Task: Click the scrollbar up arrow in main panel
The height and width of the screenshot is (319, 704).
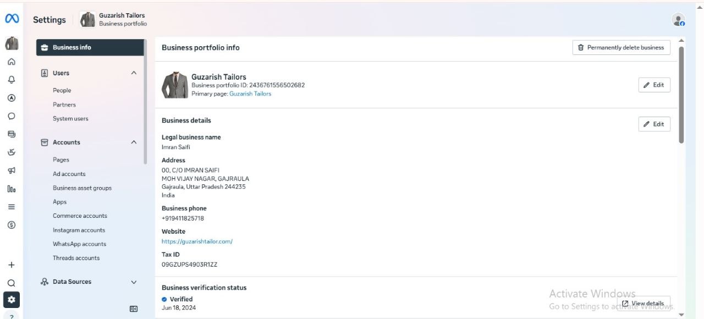Action: click(681, 41)
